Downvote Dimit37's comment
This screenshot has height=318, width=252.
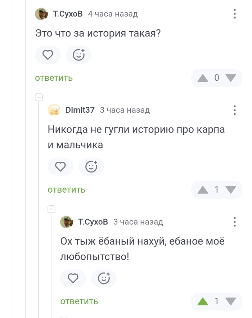point(230,190)
